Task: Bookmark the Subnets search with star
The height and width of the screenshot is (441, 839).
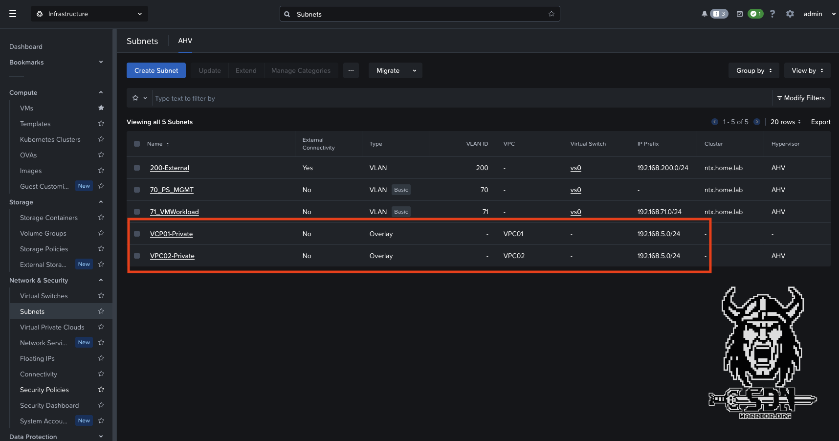Action: pos(551,14)
